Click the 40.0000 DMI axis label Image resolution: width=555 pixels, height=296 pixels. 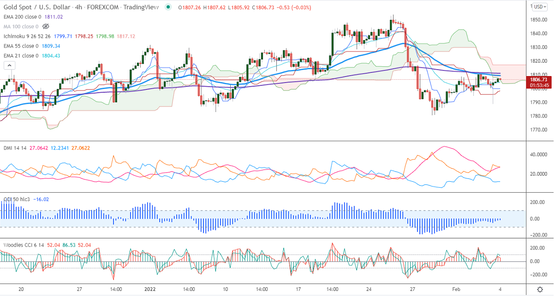[x=539, y=155]
